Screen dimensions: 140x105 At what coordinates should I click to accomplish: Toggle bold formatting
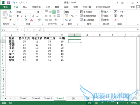pyautogui.click(x=18, y=16)
